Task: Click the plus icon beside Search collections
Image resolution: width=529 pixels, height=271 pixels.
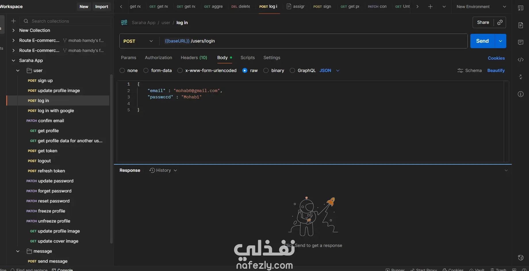Action: [14, 21]
